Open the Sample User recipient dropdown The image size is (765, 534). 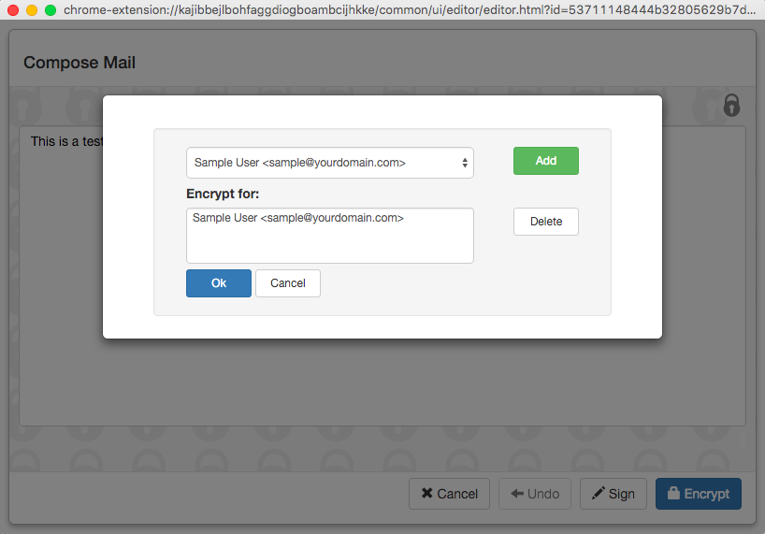(329, 163)
